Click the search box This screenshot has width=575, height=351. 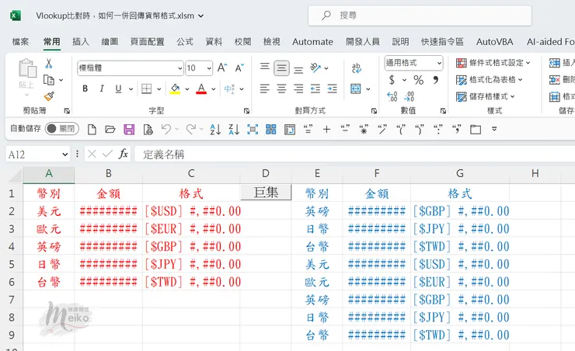(x=420, y=16)
